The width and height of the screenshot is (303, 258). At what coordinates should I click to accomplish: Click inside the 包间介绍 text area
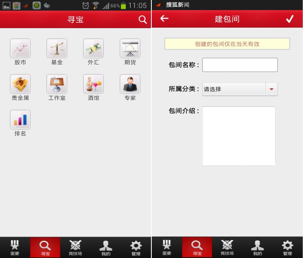click(x=239, y=136)
